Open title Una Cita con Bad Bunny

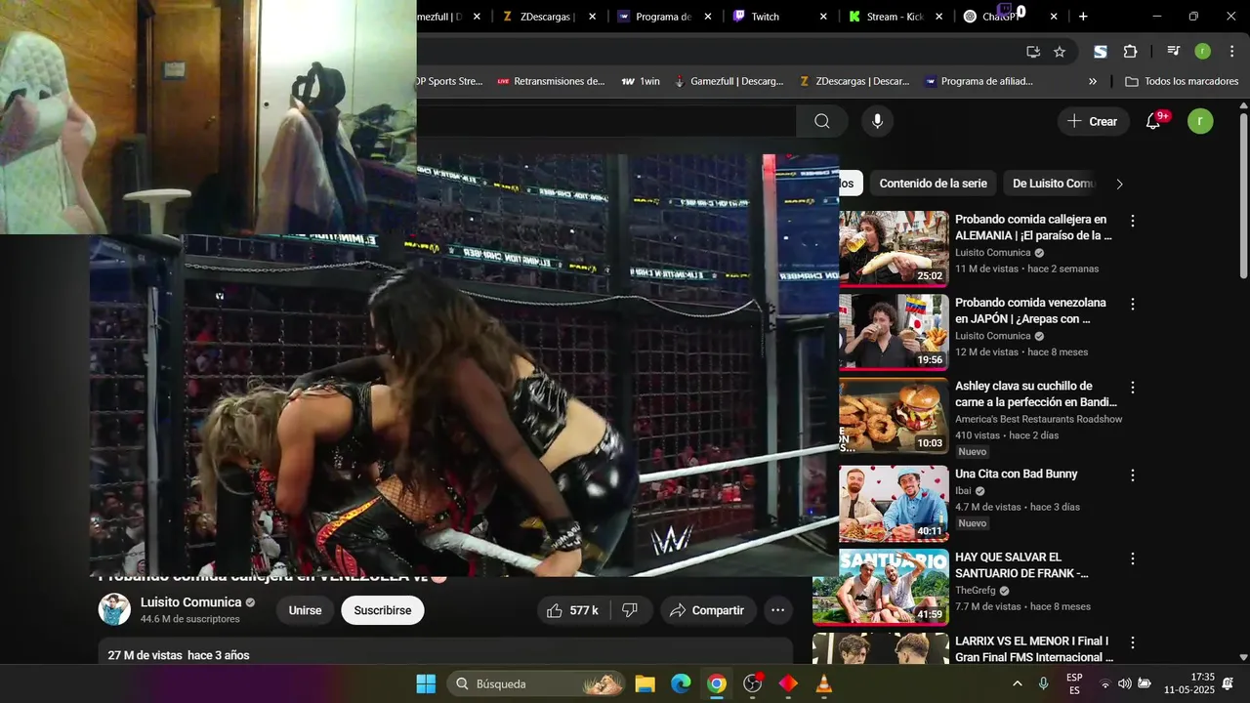[x=1016, y=474]
